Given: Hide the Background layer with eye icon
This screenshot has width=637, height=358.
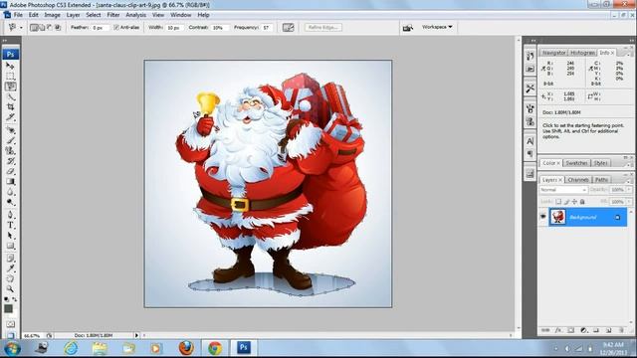Looking at the screenshot, I should point(542,217).
